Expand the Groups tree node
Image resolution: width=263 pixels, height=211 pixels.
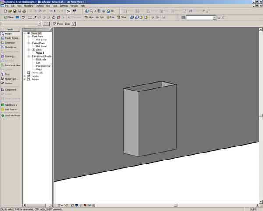point(25,79)
